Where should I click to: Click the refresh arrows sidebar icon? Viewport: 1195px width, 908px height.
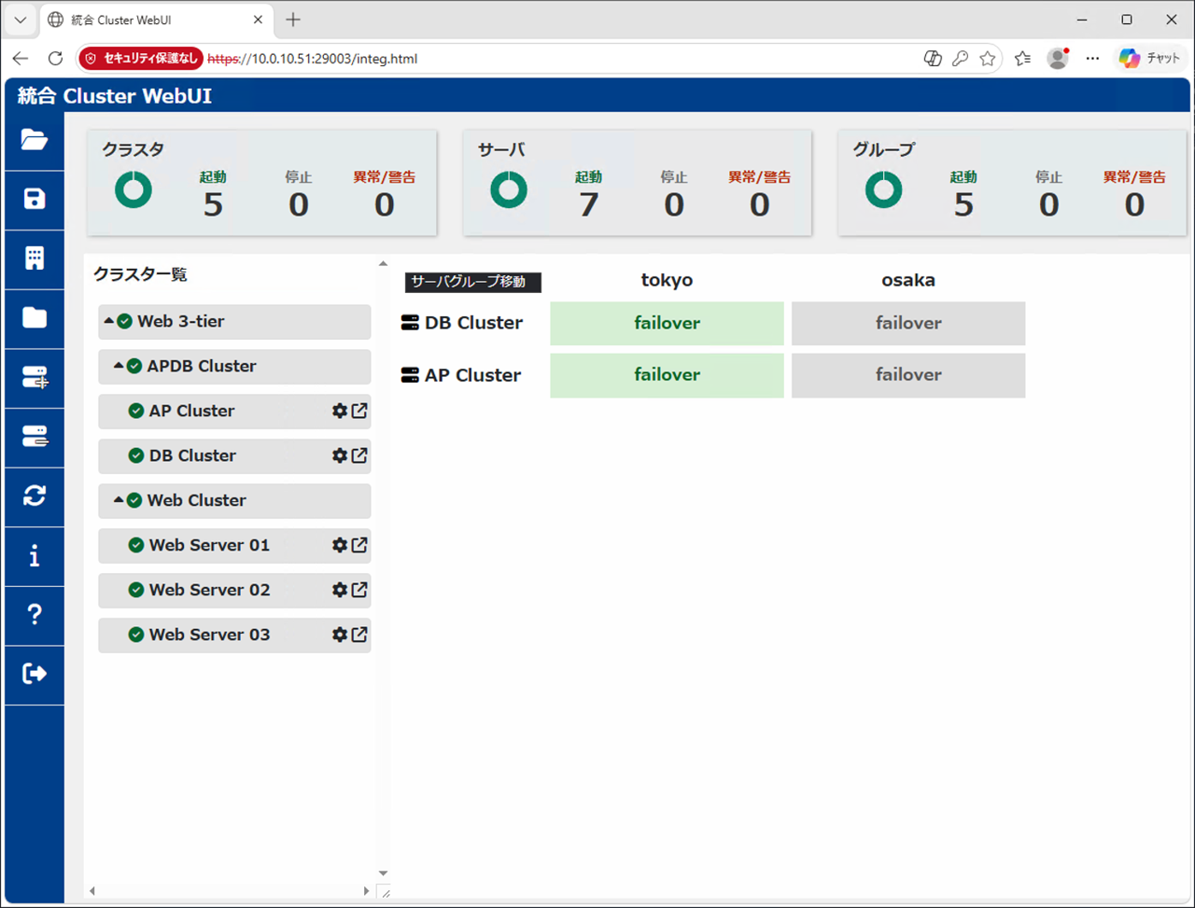click(x=35, y=496)
